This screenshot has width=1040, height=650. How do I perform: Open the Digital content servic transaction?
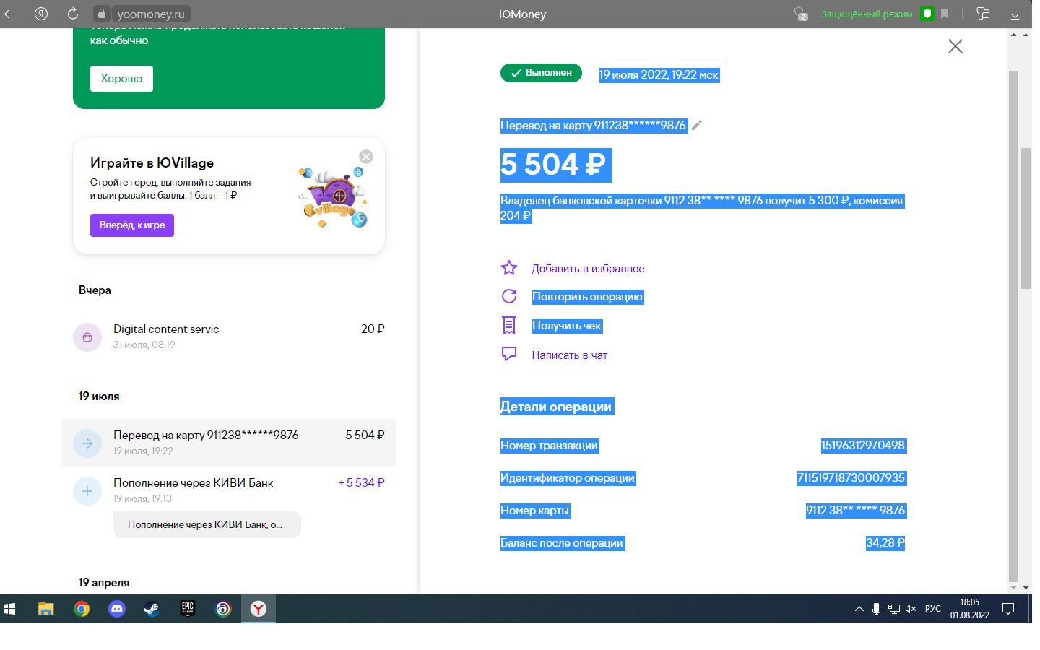(x=229, y=337)
